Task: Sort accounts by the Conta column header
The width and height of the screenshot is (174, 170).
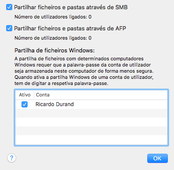Action: click(x=43, y=95)
